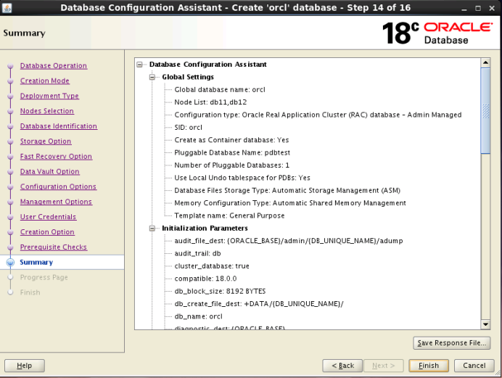Cancel the database creation wizard
This screenshot has height=378, width=502.
pos(474,366)
